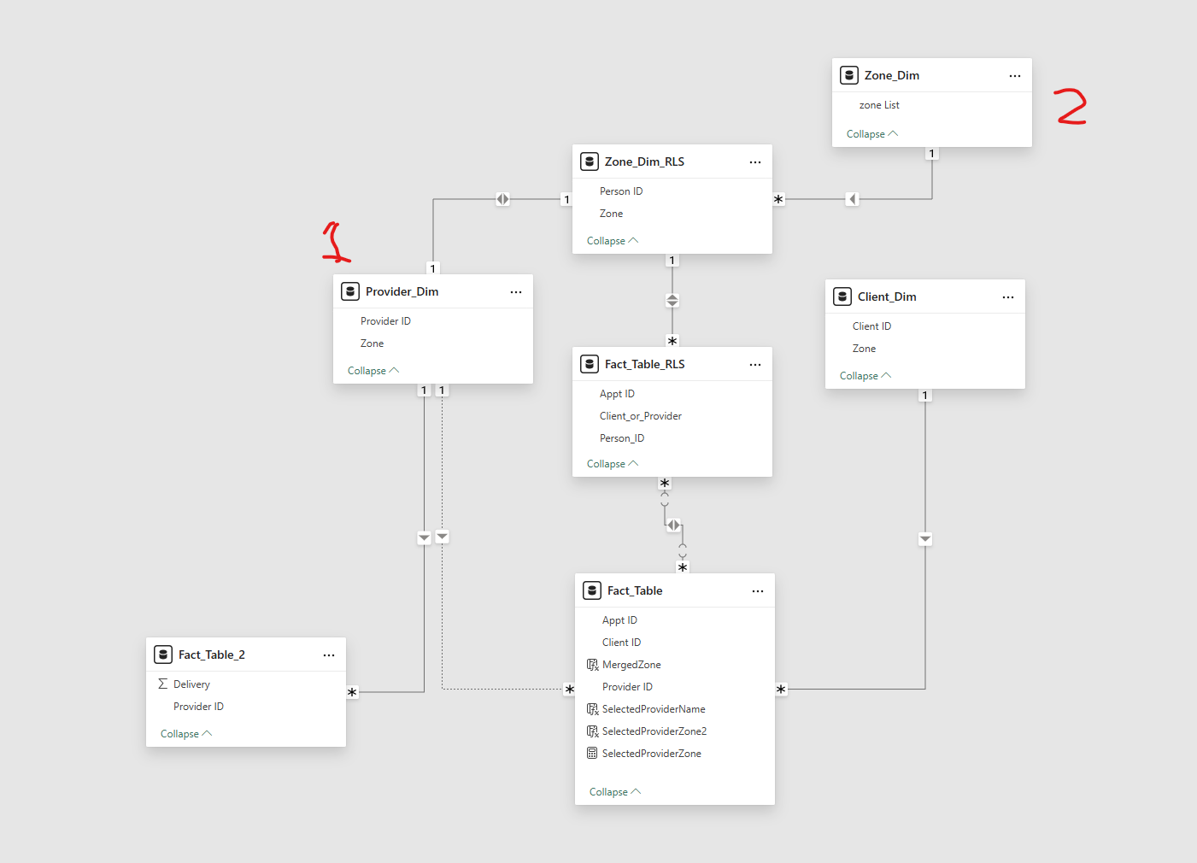The image size is (1197, 863).
Task: Open more options for Zone_Dim table
Action: (1015, 76)
